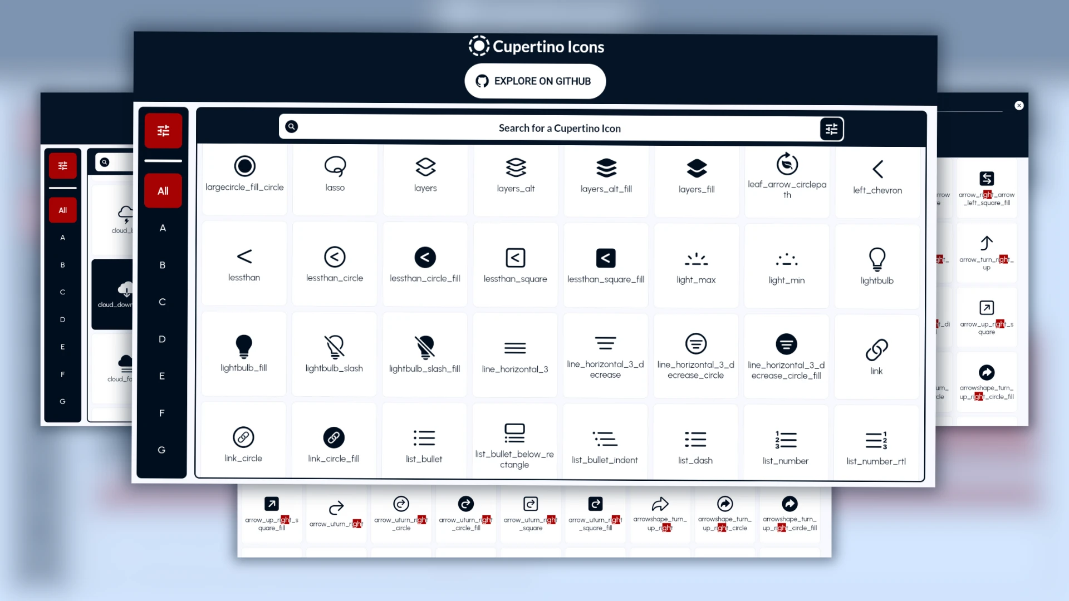
Task: Expand the filter options panel
Action: click(x=830, y=129)
